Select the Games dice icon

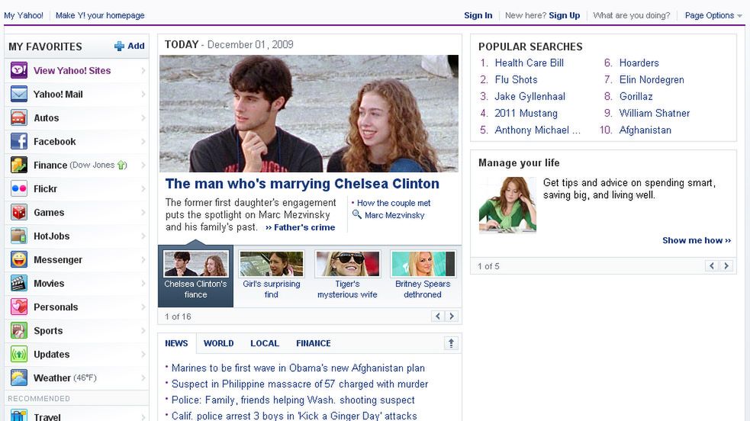point(18,212)
